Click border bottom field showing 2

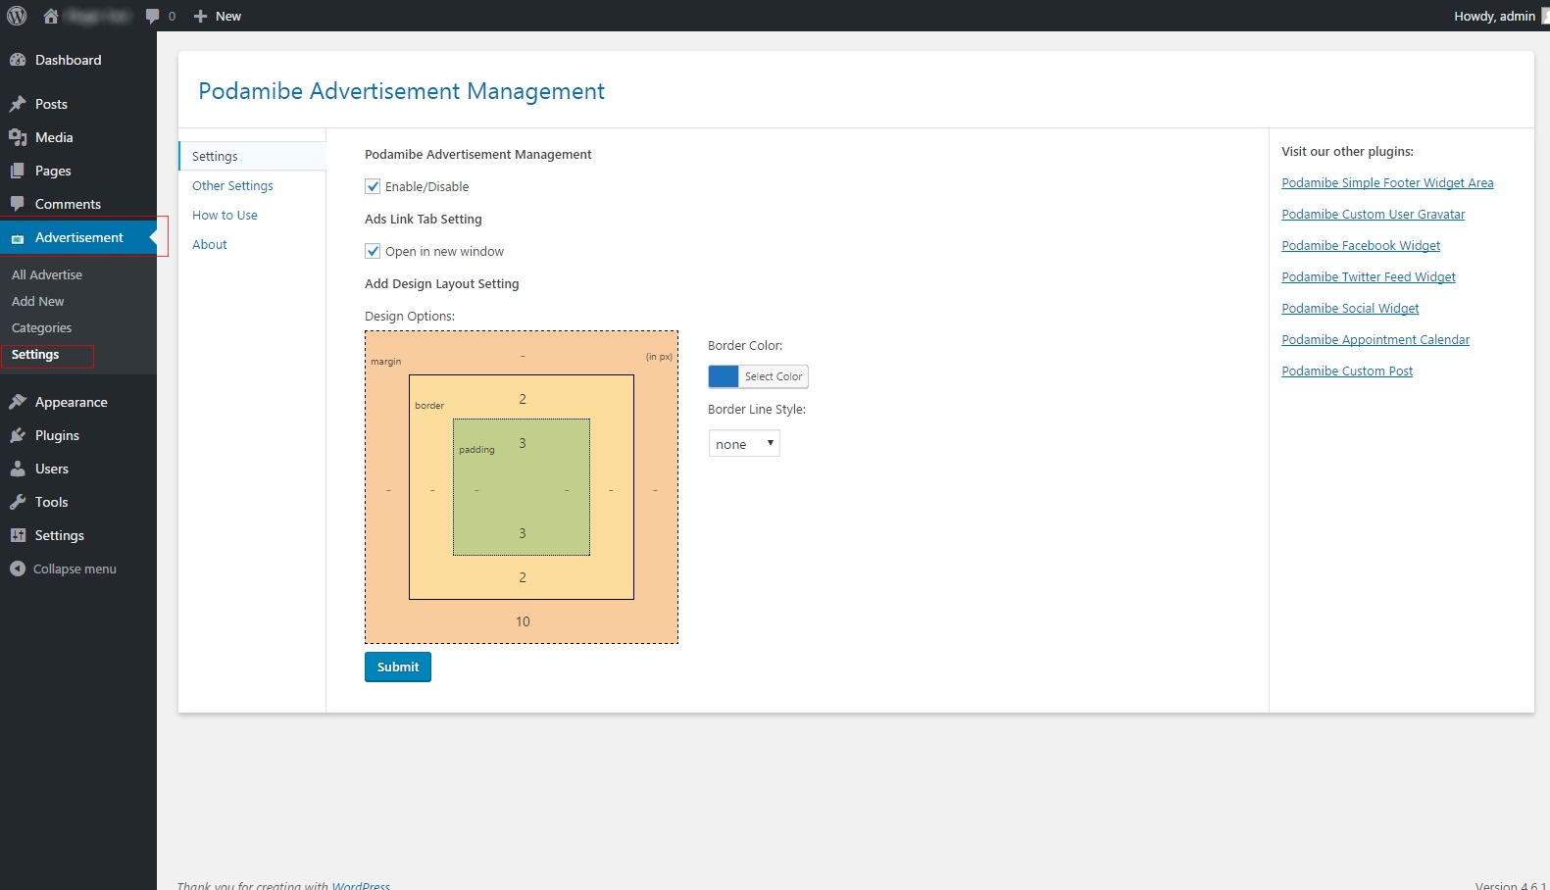[523, 577]
